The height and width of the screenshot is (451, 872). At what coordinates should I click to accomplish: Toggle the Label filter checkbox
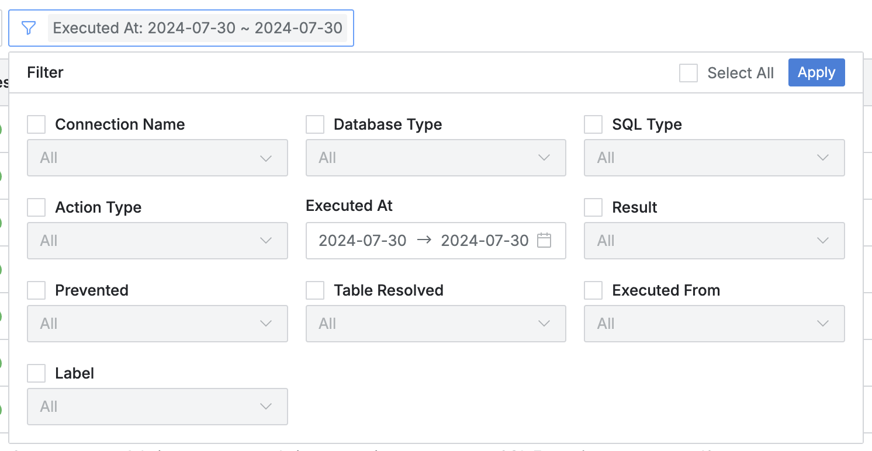coord(36,373)
